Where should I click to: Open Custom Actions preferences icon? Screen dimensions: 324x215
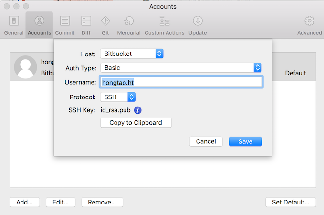coord(165,21)
